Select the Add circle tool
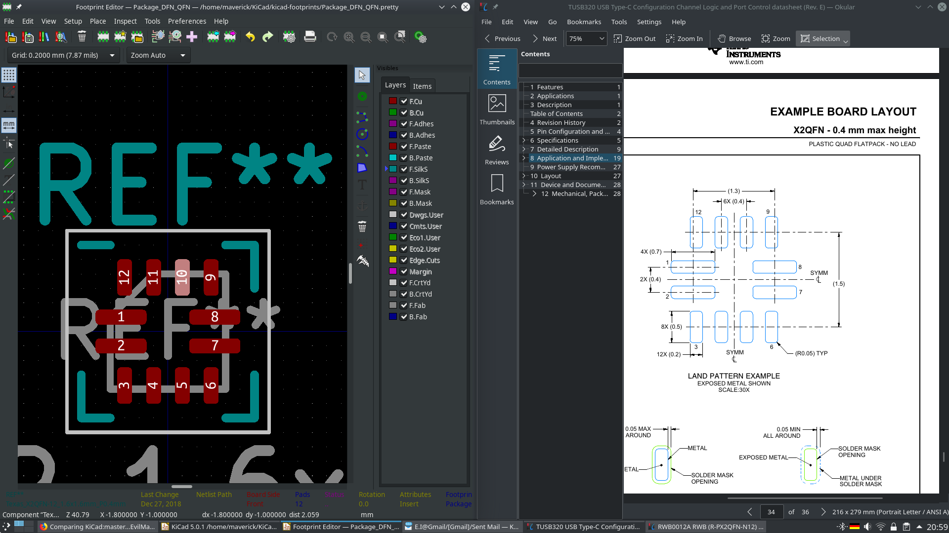Viewport: 949px width, 533px height. 362,134
